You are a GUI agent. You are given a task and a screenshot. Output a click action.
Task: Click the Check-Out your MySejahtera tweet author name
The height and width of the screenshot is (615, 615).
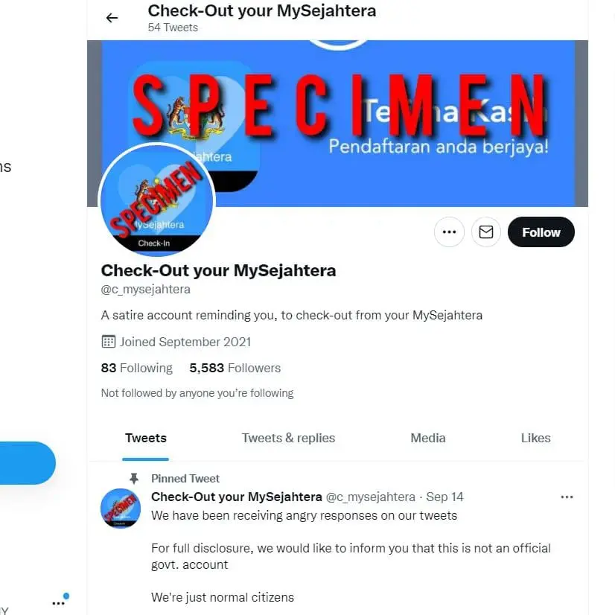click(x=236, y=497)
